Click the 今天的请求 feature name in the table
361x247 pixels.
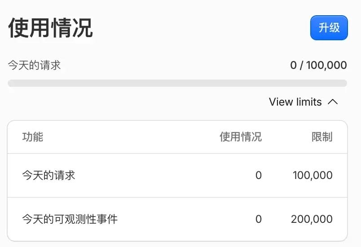pos(48,175)
